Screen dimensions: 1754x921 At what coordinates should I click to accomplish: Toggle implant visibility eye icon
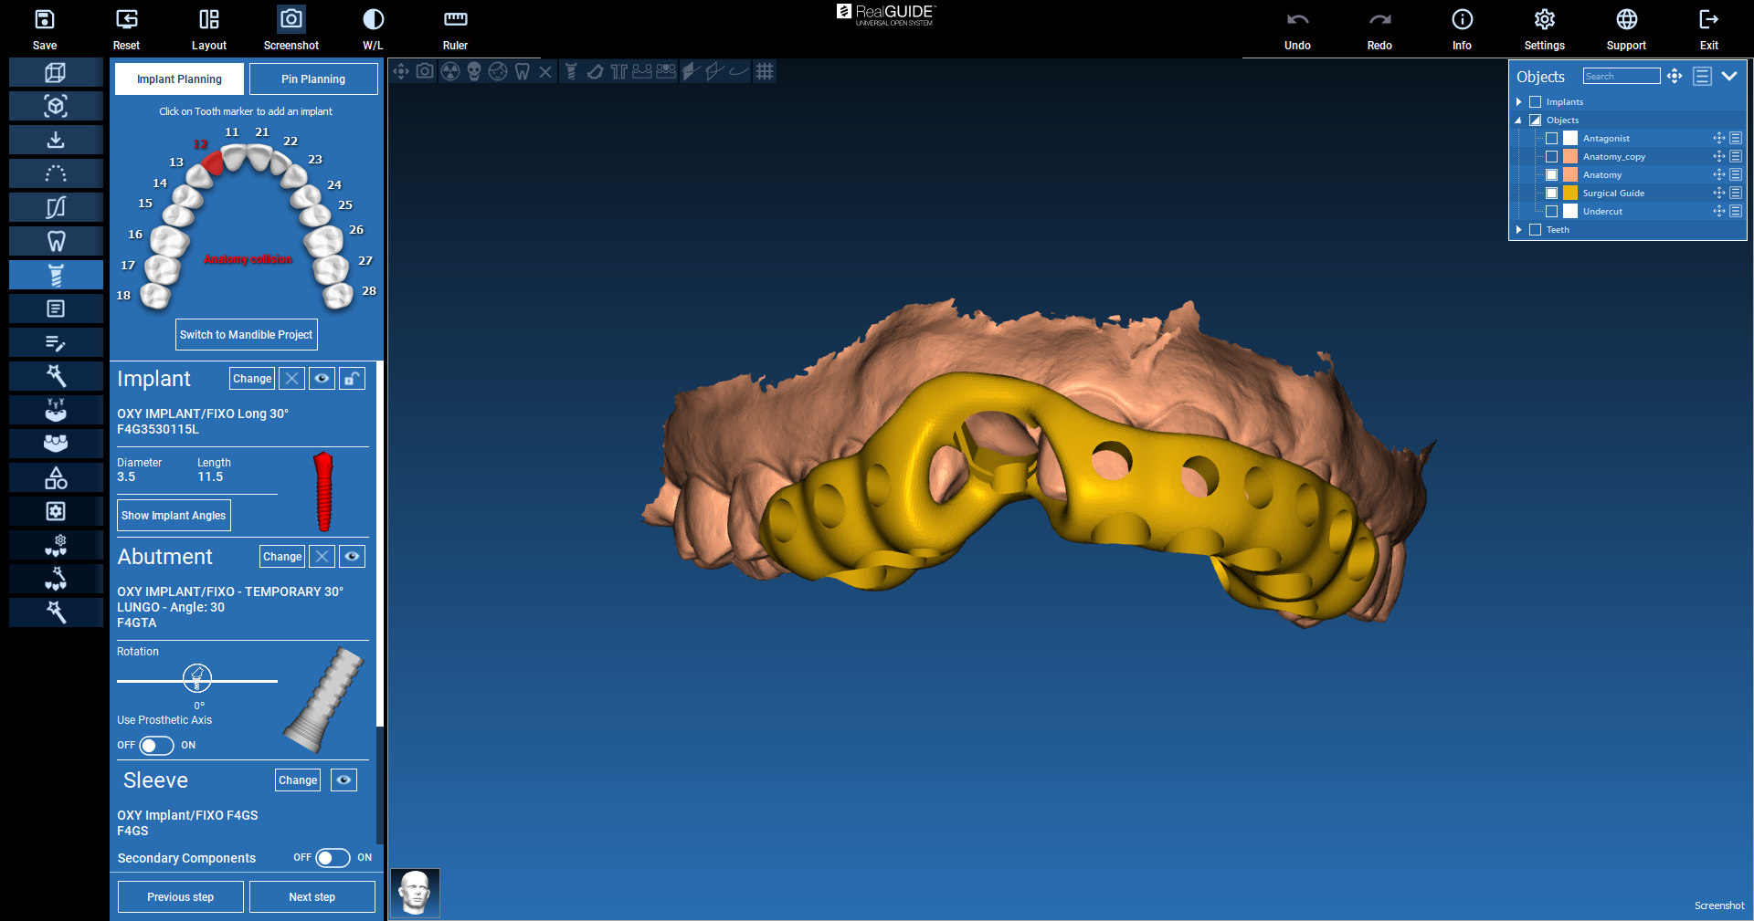(322, 379)
